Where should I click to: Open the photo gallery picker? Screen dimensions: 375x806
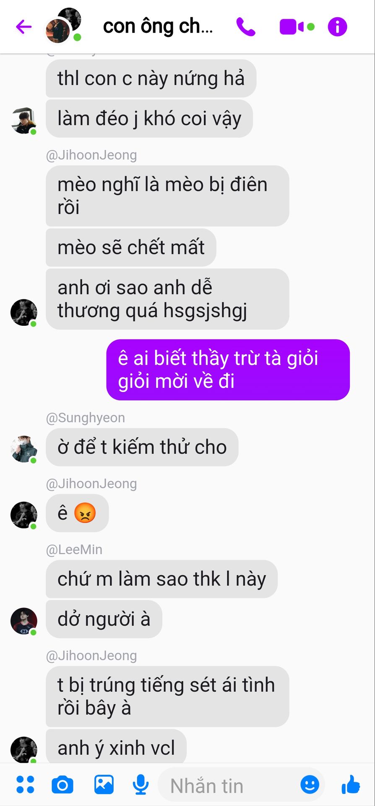point(104,784)
